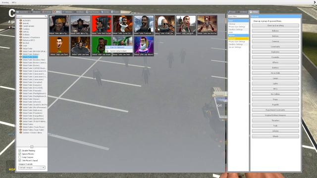Switch to the Utilities tab in right panel
Image resolution: width=317 pixels, height=178 pixels.
(254, 12)
